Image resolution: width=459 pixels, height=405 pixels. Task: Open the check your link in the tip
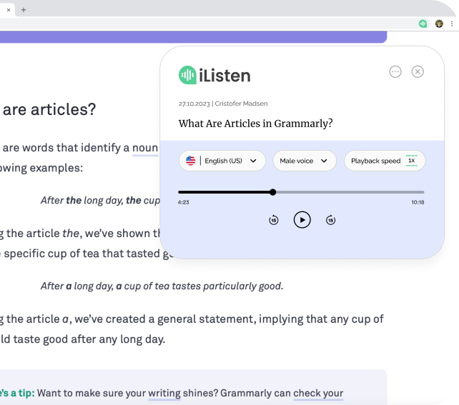[318, 394]
